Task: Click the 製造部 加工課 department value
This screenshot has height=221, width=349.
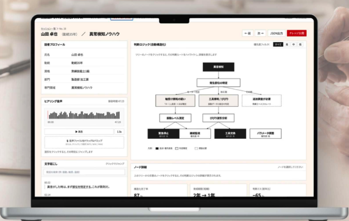Action: [x=80, y=79]
